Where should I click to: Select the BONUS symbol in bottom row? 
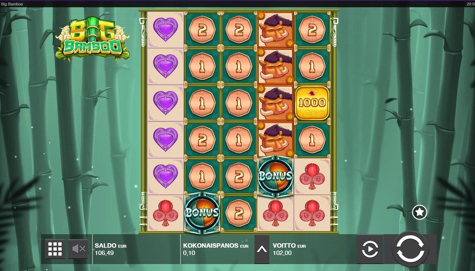pos(202,212)
